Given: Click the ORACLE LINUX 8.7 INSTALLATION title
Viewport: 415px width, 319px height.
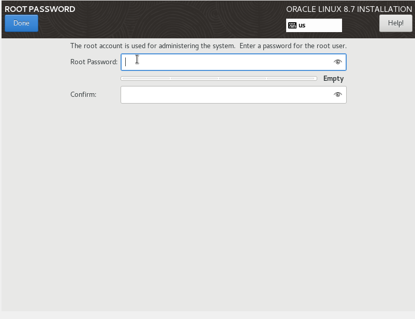Looking at the screenshot, I should [349, 9].
